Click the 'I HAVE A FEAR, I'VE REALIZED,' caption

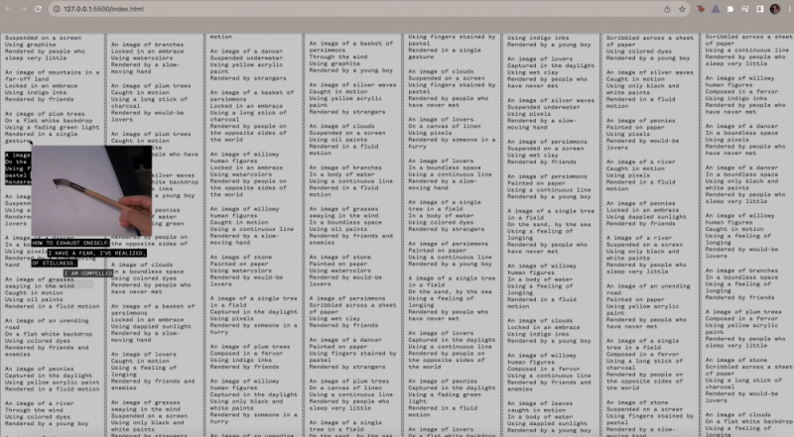coord(97,254)
